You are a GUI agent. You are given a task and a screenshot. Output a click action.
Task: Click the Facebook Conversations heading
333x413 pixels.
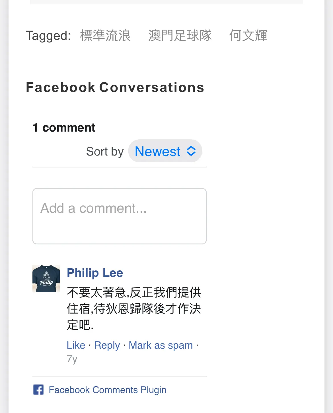tap(115, 87)
